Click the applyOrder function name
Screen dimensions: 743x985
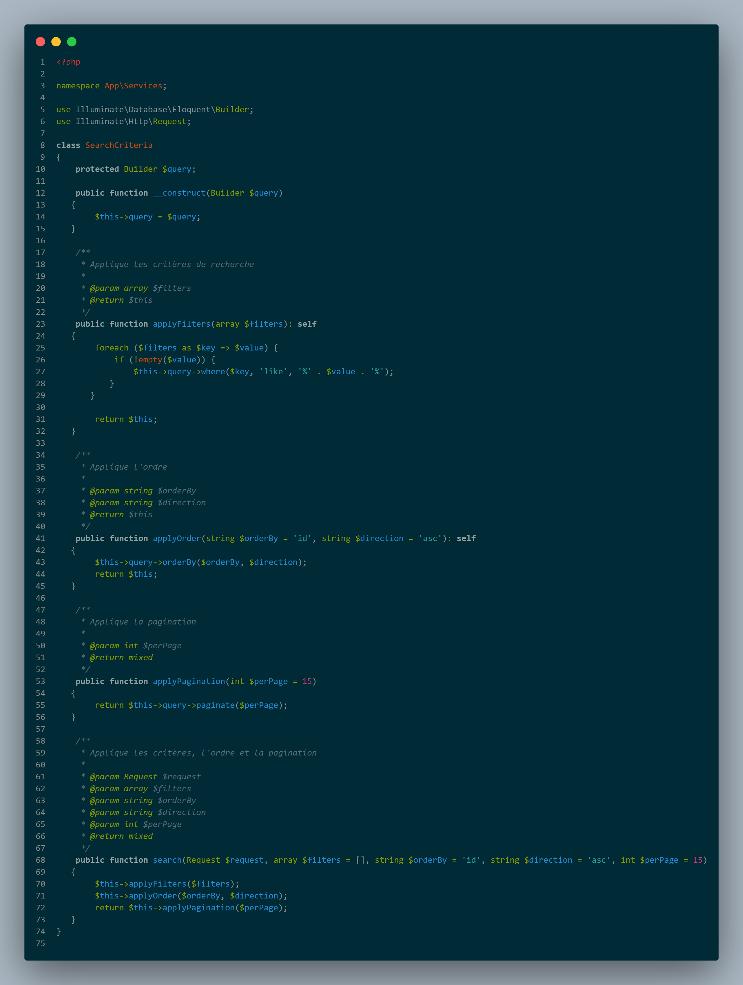point(177,538)
